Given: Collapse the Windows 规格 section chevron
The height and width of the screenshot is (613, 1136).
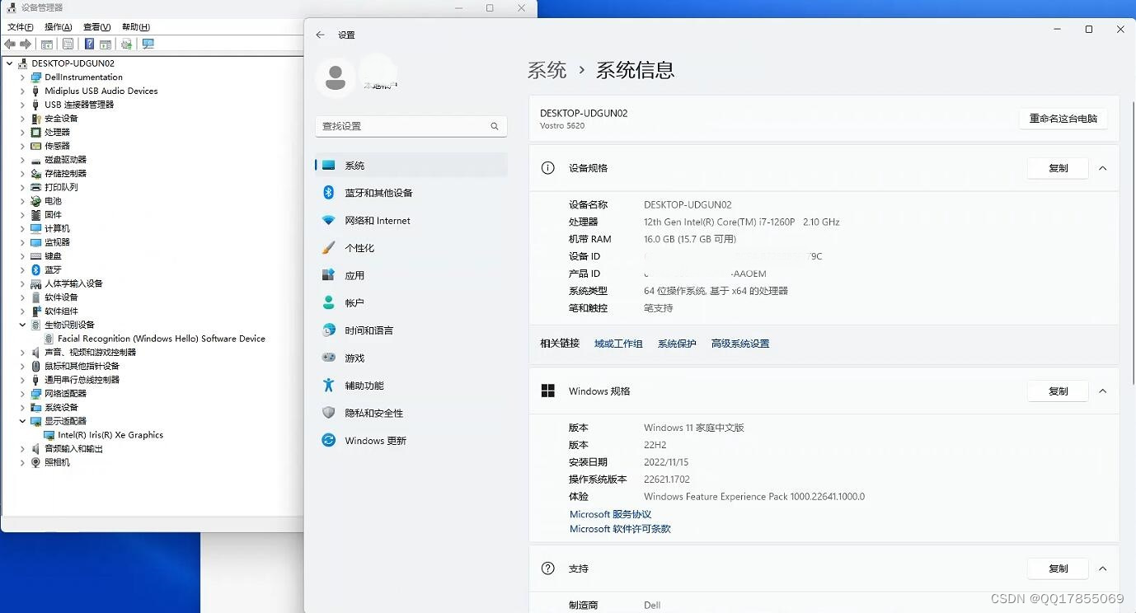Looking at the screenshot, I should coord(1102,391).
